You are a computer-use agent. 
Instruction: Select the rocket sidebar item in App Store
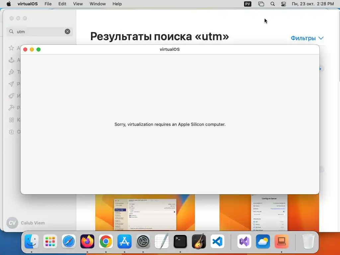click(x=11, y=96)
